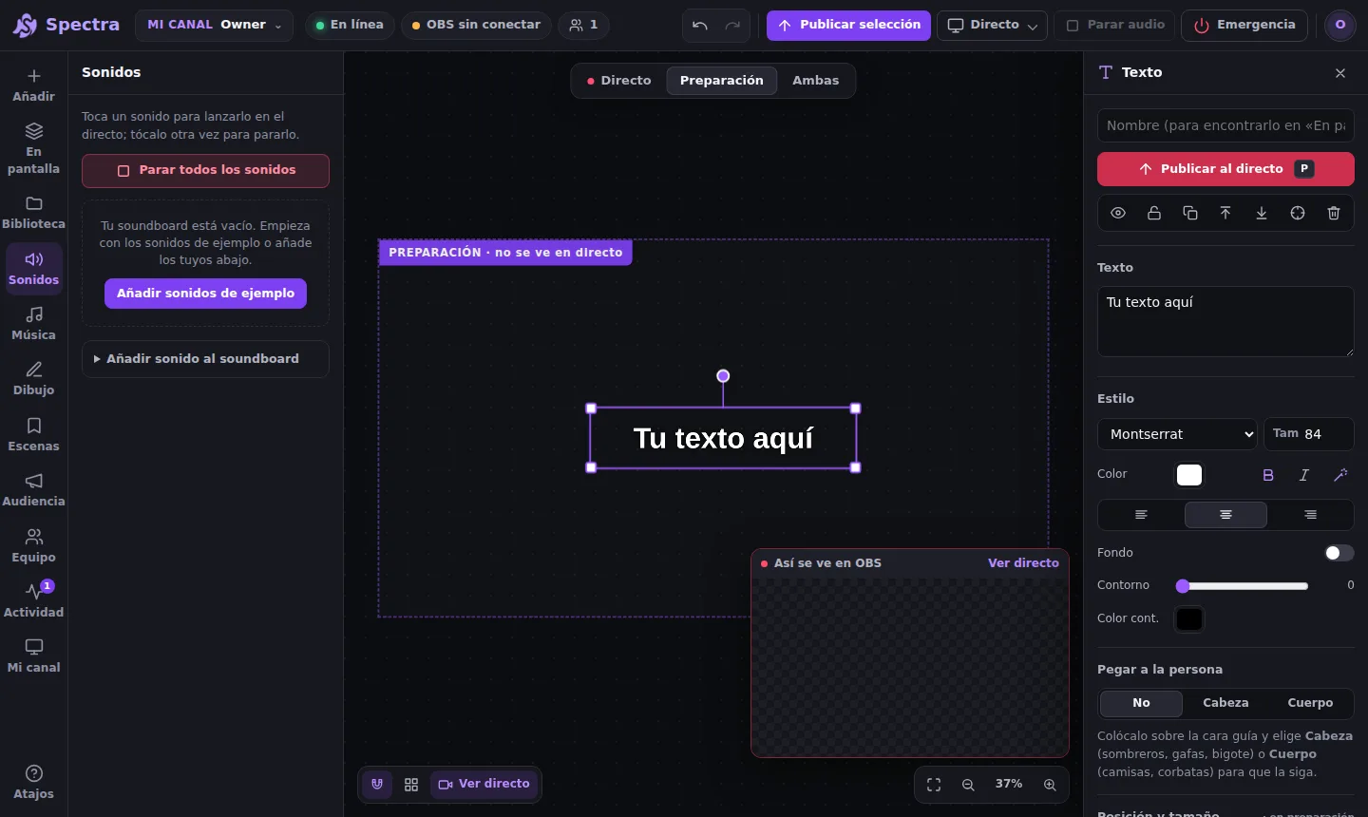Click Parar todos los sonidos
Image resolution: width=1368 pixels, height=817 pixels.
(205, 171)
